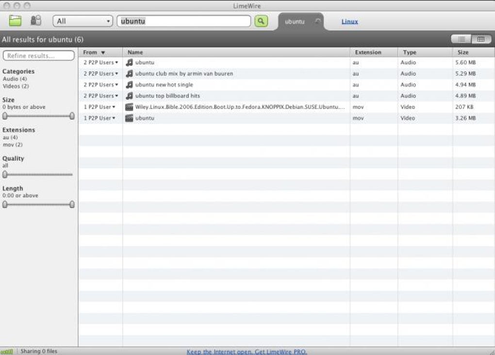This screenshot has height=355, width=495.
Task: Click the Size slider right handle
Action: [72, 116]
